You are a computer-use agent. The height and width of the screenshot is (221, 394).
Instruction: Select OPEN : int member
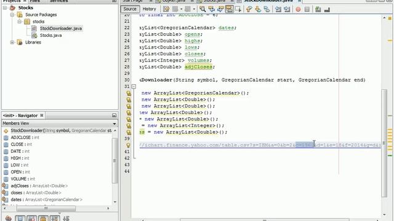pos(20,172)
